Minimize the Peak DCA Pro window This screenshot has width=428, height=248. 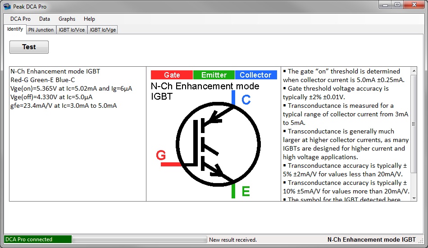tap(385, 5)
